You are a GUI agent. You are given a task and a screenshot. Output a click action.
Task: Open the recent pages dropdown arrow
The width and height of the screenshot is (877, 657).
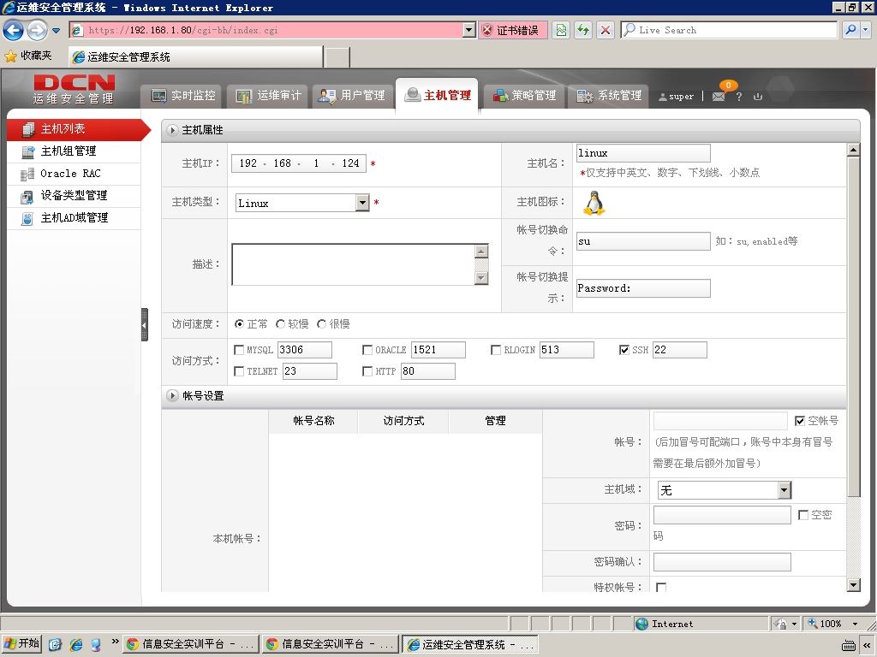click(56, 30)
